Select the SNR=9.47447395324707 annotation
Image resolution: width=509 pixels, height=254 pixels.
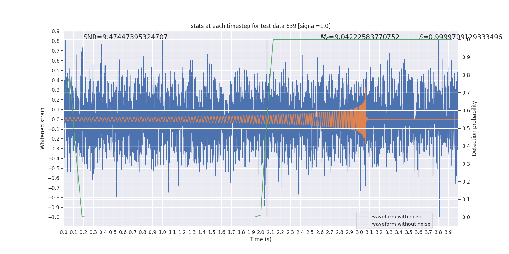(x=125, y=37)
